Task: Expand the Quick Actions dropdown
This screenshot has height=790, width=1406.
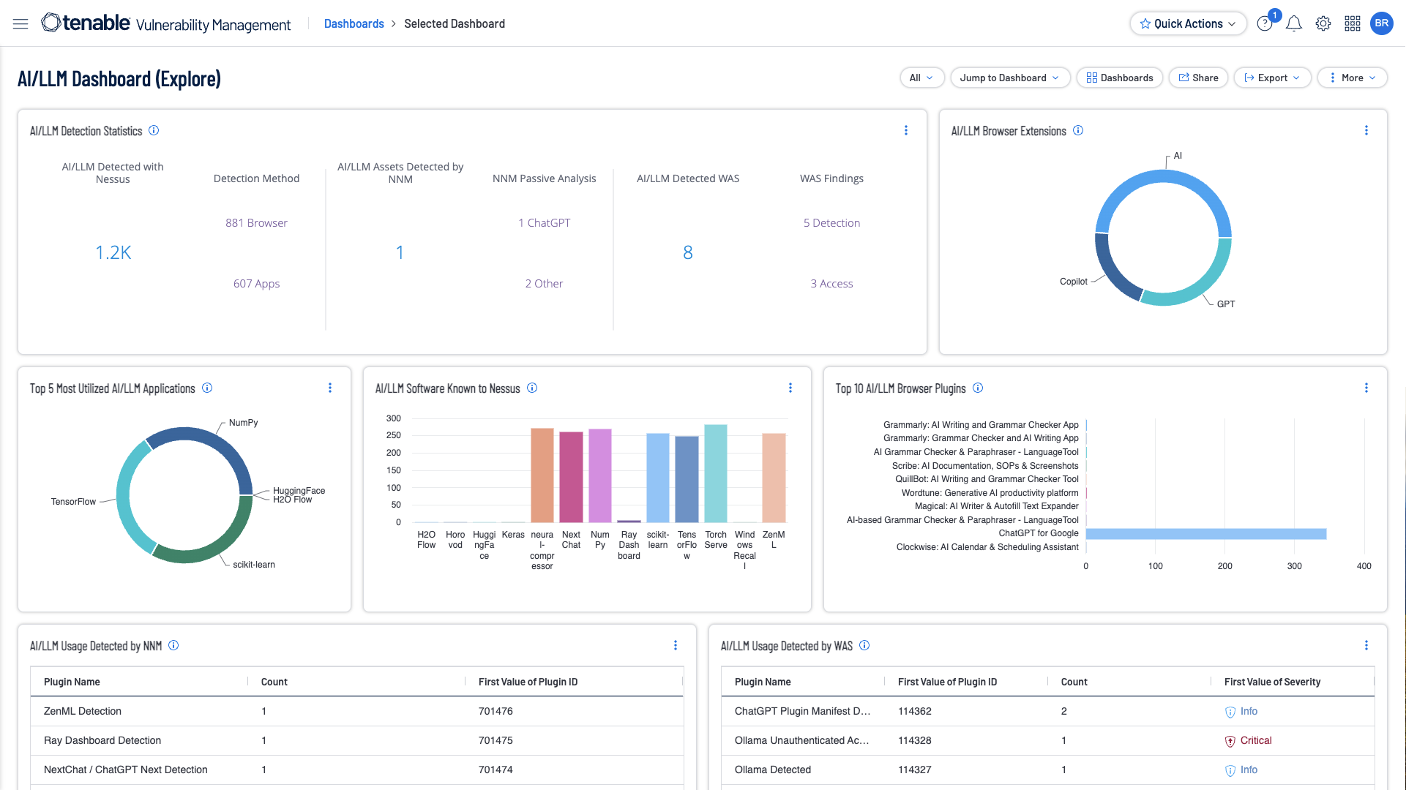Action: click(1187, 24)
